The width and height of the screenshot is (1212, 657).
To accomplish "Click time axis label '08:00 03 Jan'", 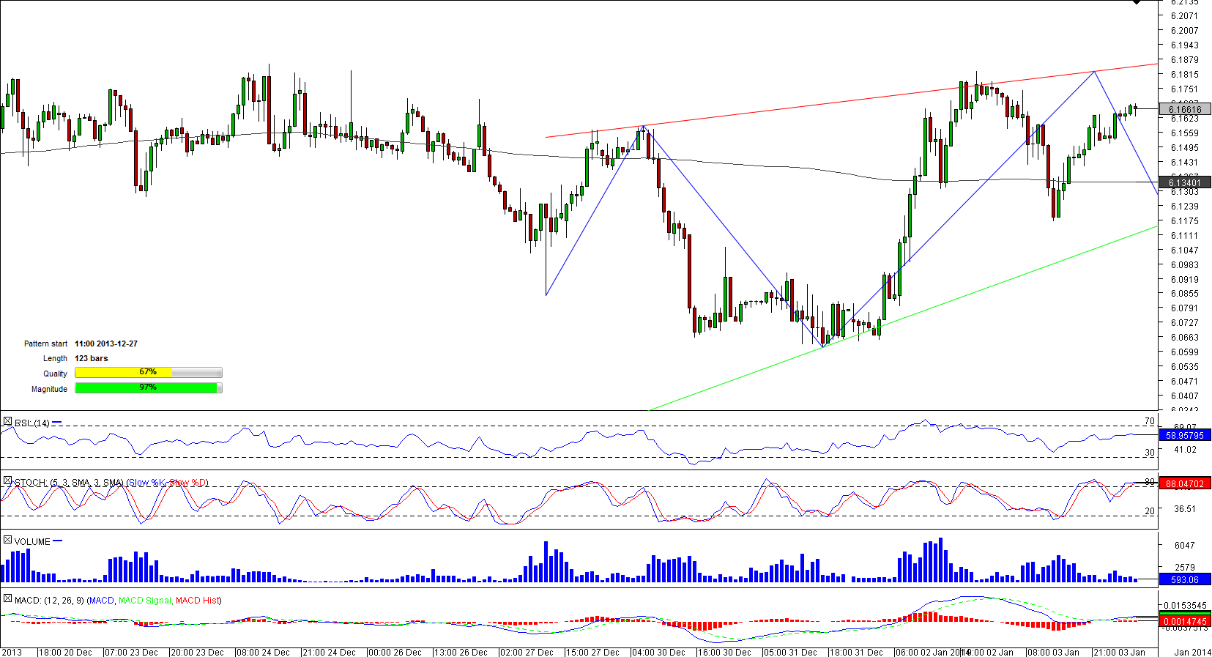I will click(x=1053, y=652).
